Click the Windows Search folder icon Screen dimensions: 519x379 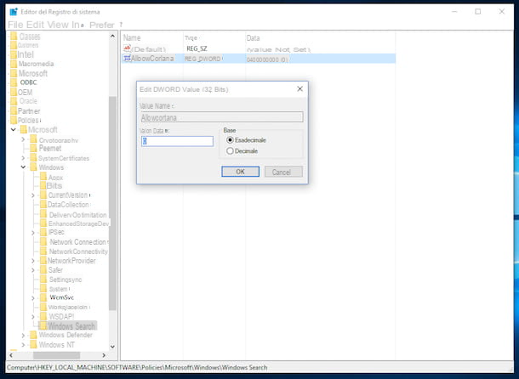43,325
